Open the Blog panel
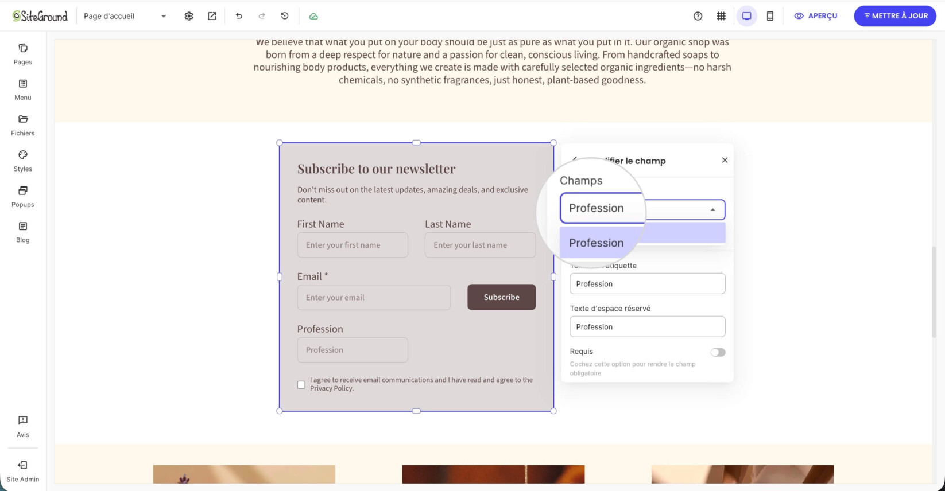 (x=23, y=232)
